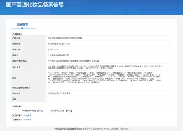The width and height of the screenshot is (183, 131).
Task: Click the company name in 备案人 row
Action: click(58, 55)
